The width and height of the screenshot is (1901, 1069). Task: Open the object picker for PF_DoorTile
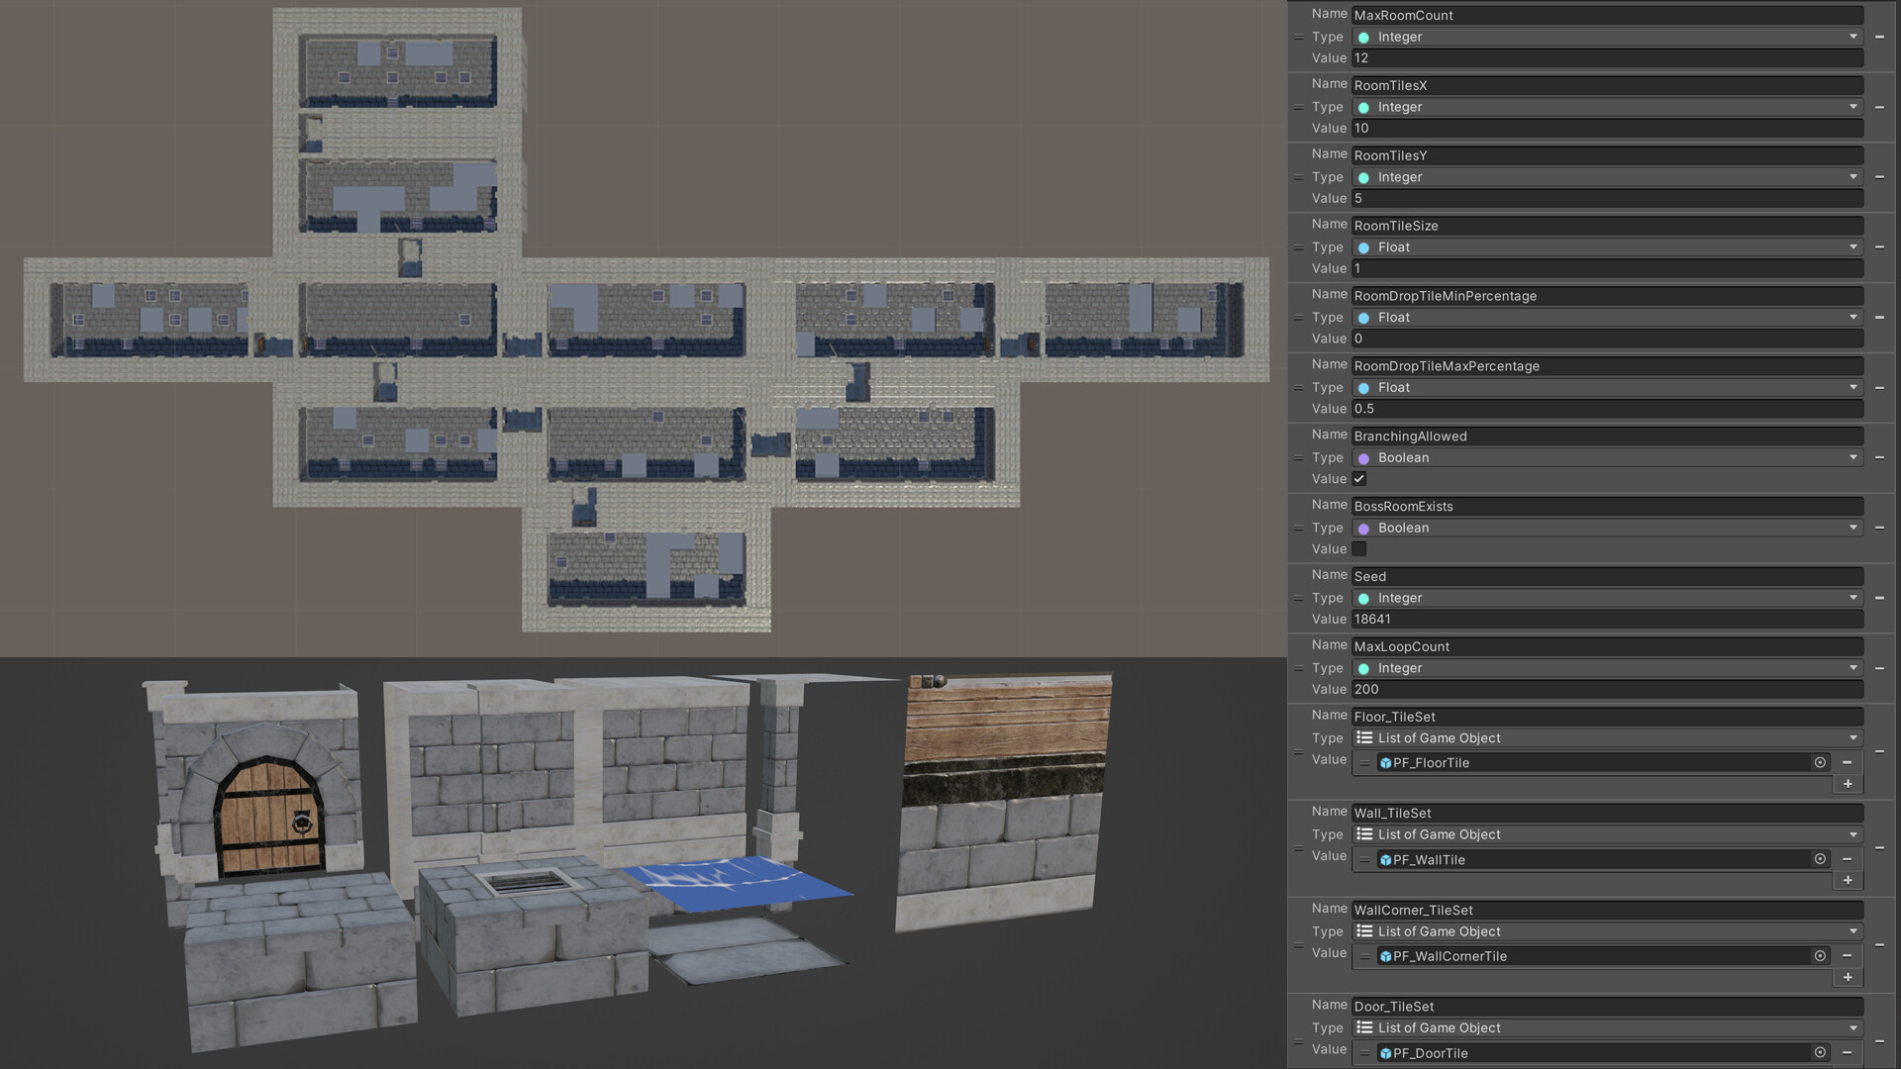[1820, 1052]
